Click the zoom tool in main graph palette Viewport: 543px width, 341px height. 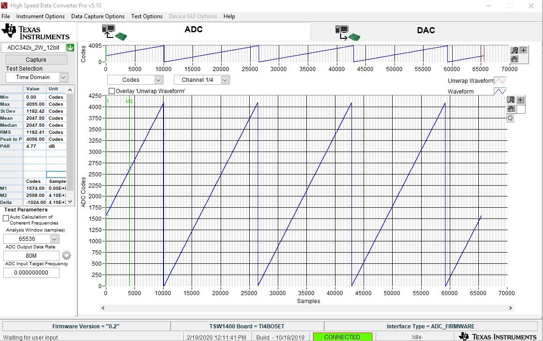pyautogui.click(x=511, y=100)
